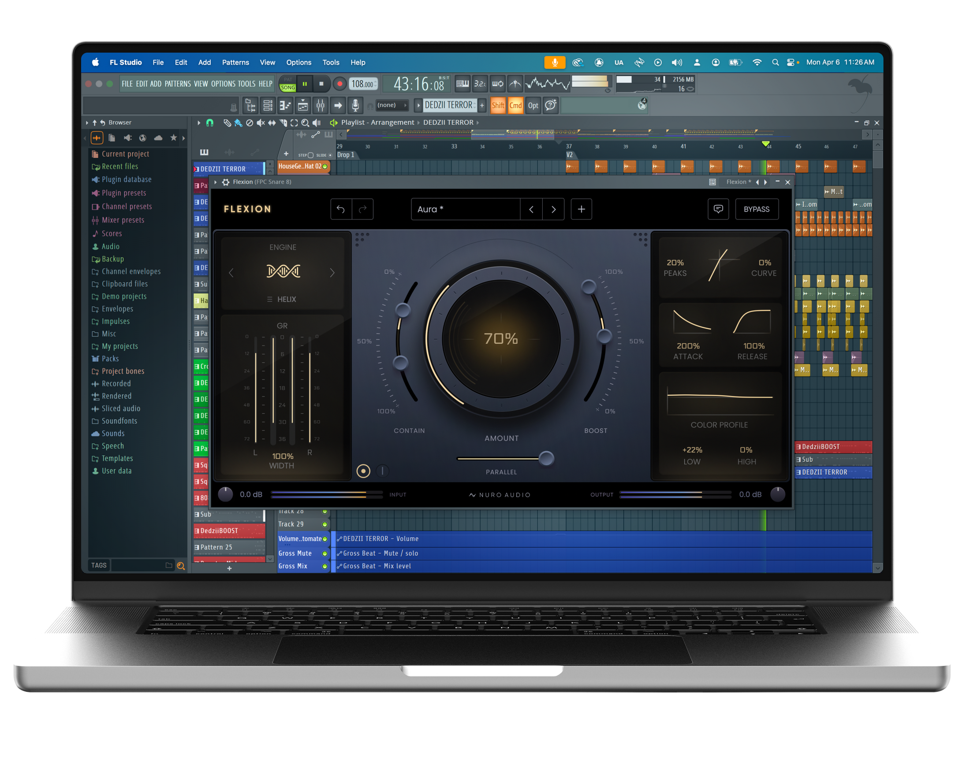Open the Playlist menu arrow

point(199,122)
